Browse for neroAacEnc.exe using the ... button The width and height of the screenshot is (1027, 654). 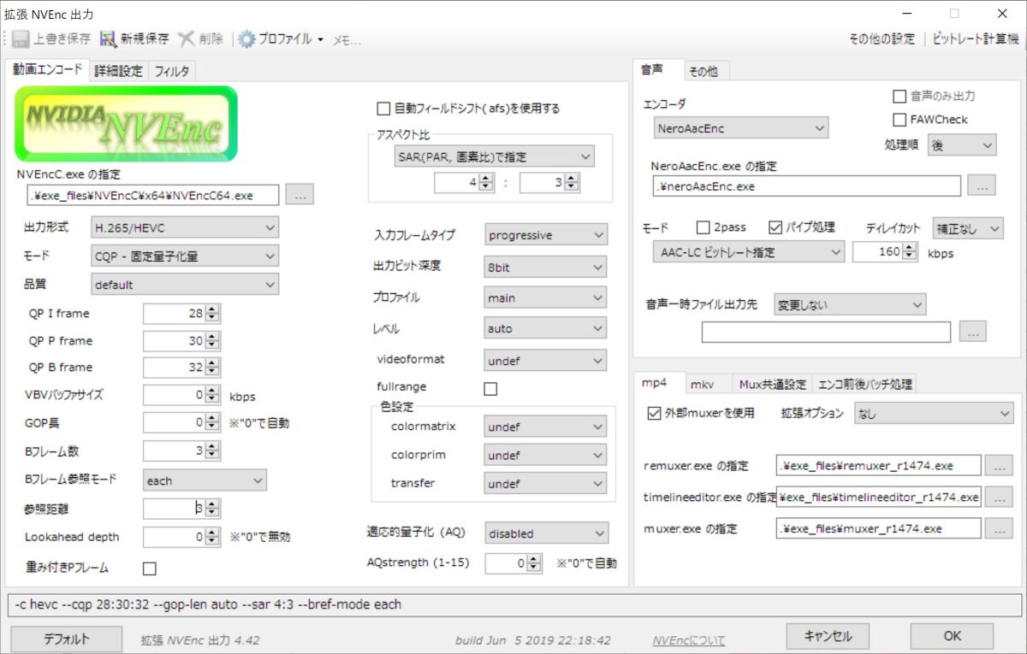981,186
